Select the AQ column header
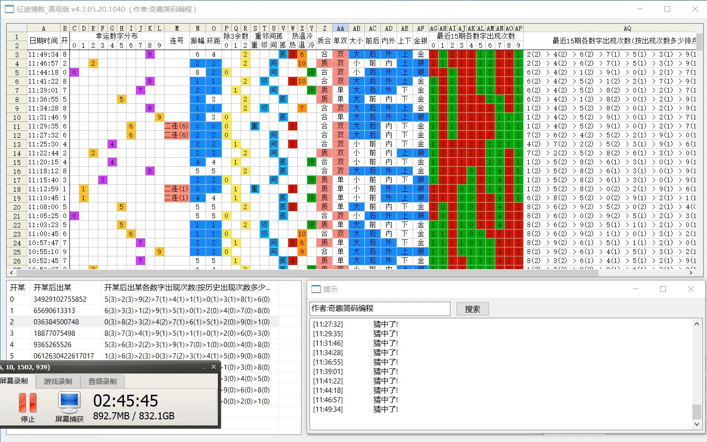 coord(627,28)
